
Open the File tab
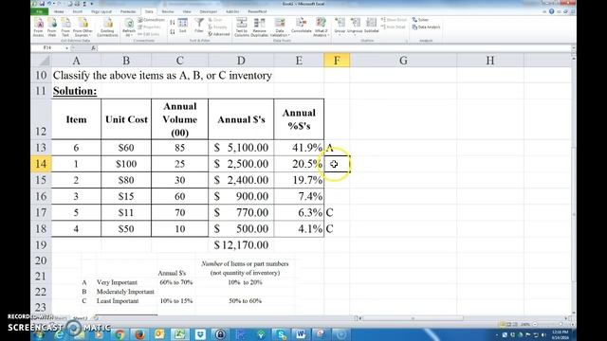coord(40,11)
